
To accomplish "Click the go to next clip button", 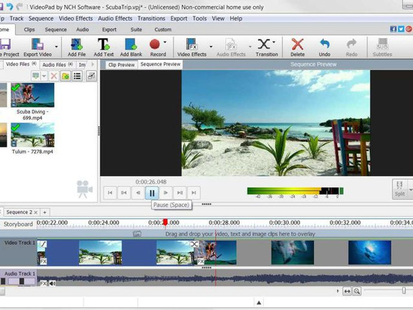I will pyautogui.click(x=180, y=193).
